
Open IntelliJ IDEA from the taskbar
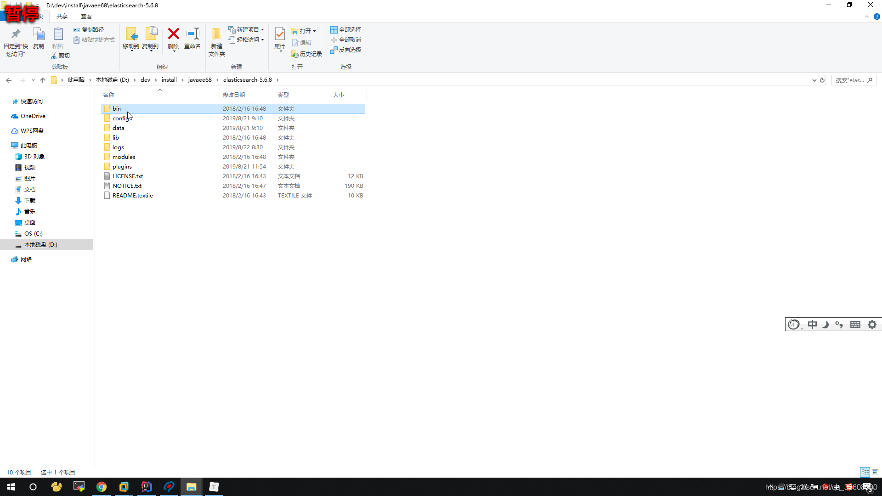(146, 487)
